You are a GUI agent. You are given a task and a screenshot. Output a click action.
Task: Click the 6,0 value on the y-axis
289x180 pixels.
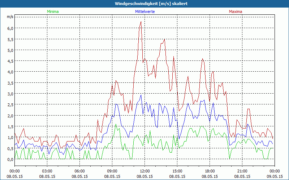click(x=10, y=28)
